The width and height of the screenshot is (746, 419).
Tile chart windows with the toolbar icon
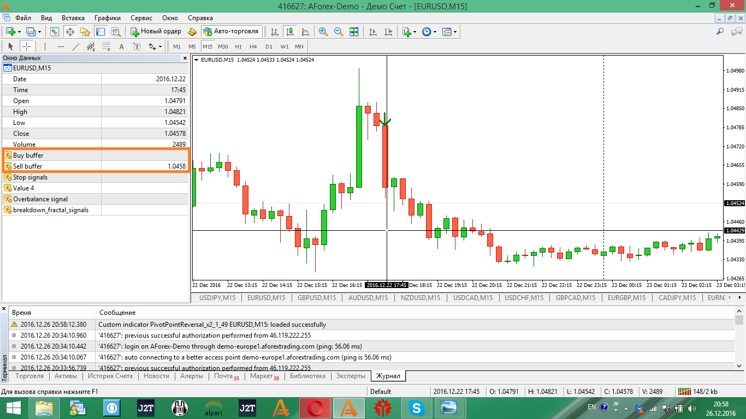point(354,32)
